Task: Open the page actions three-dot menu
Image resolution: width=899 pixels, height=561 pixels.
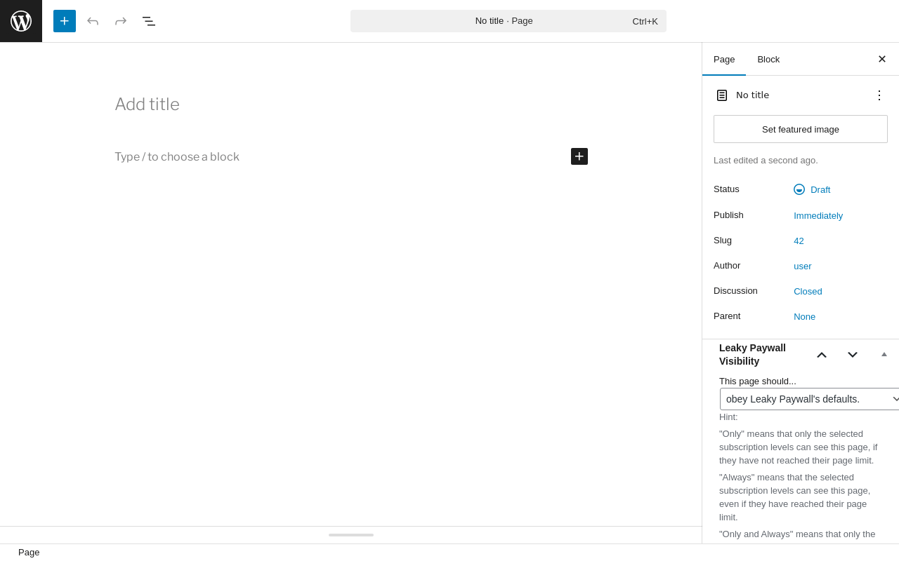Action: pos(879,95)
